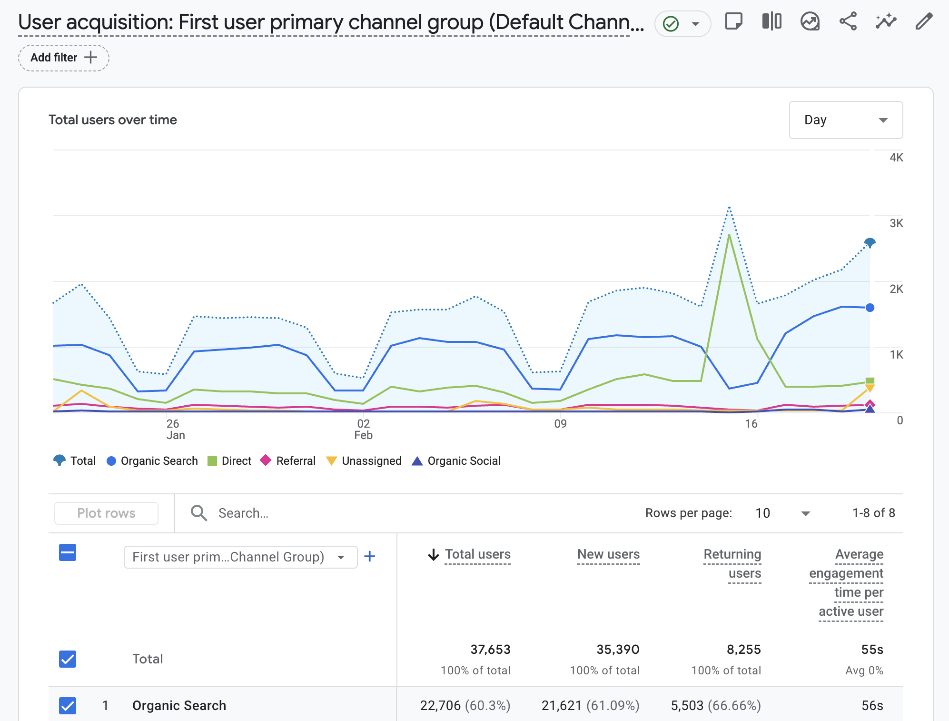The image size is (949, 721).
Task: Open the Rows per page dropdown
Action: 783,513
